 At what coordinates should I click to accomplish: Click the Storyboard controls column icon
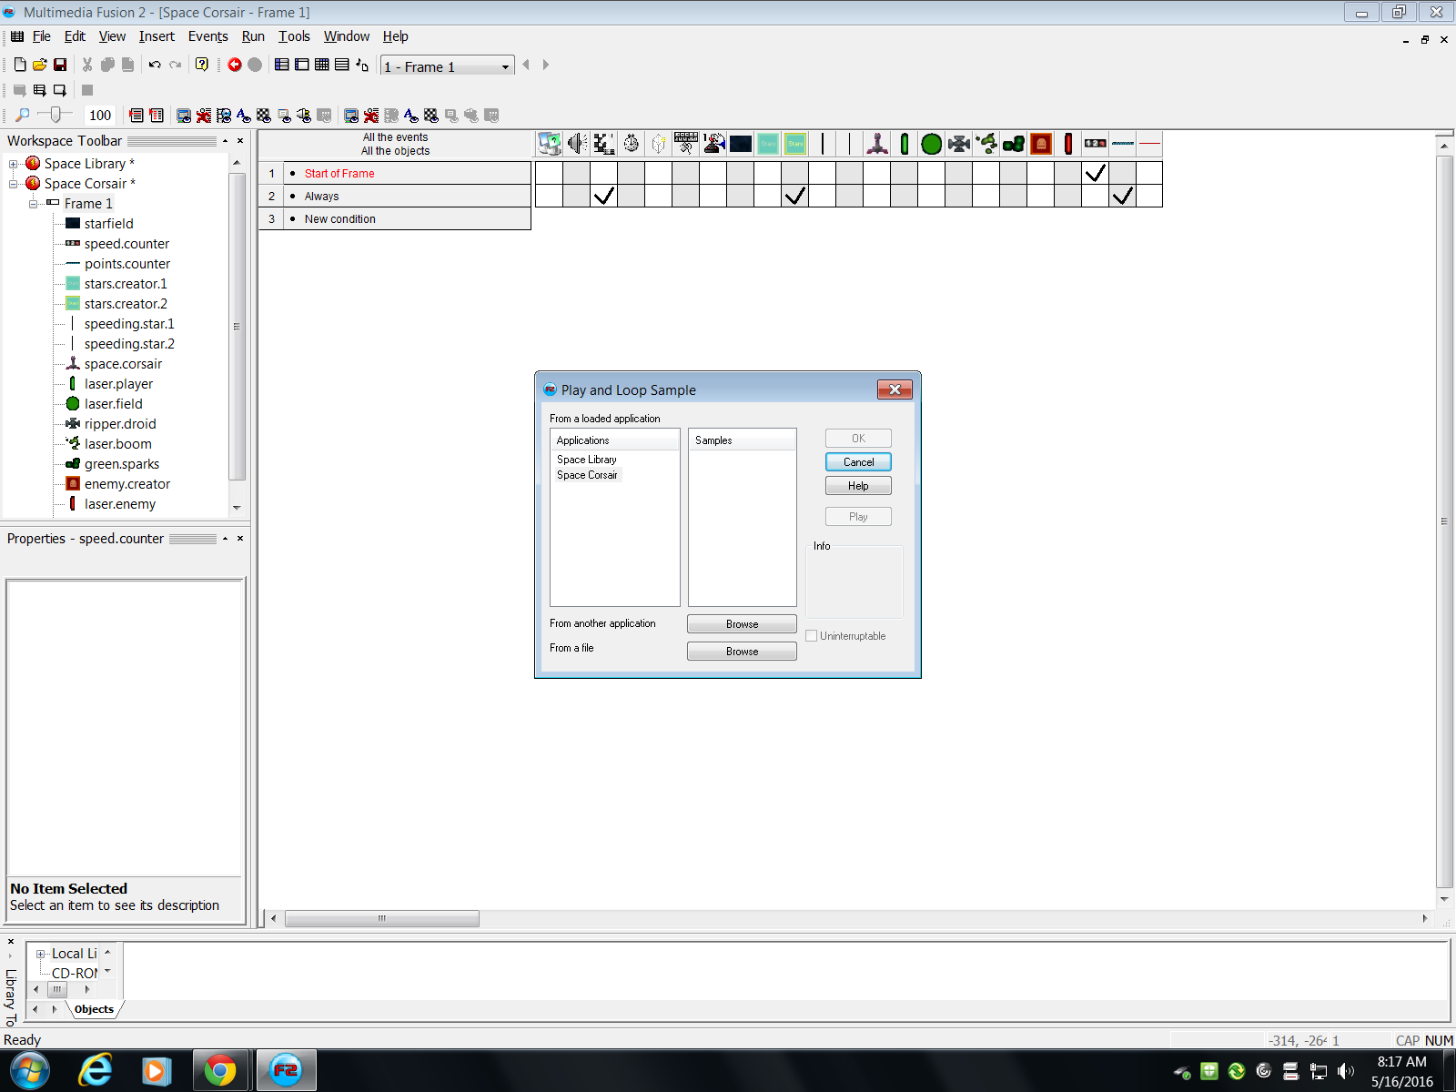coord(604,144)
